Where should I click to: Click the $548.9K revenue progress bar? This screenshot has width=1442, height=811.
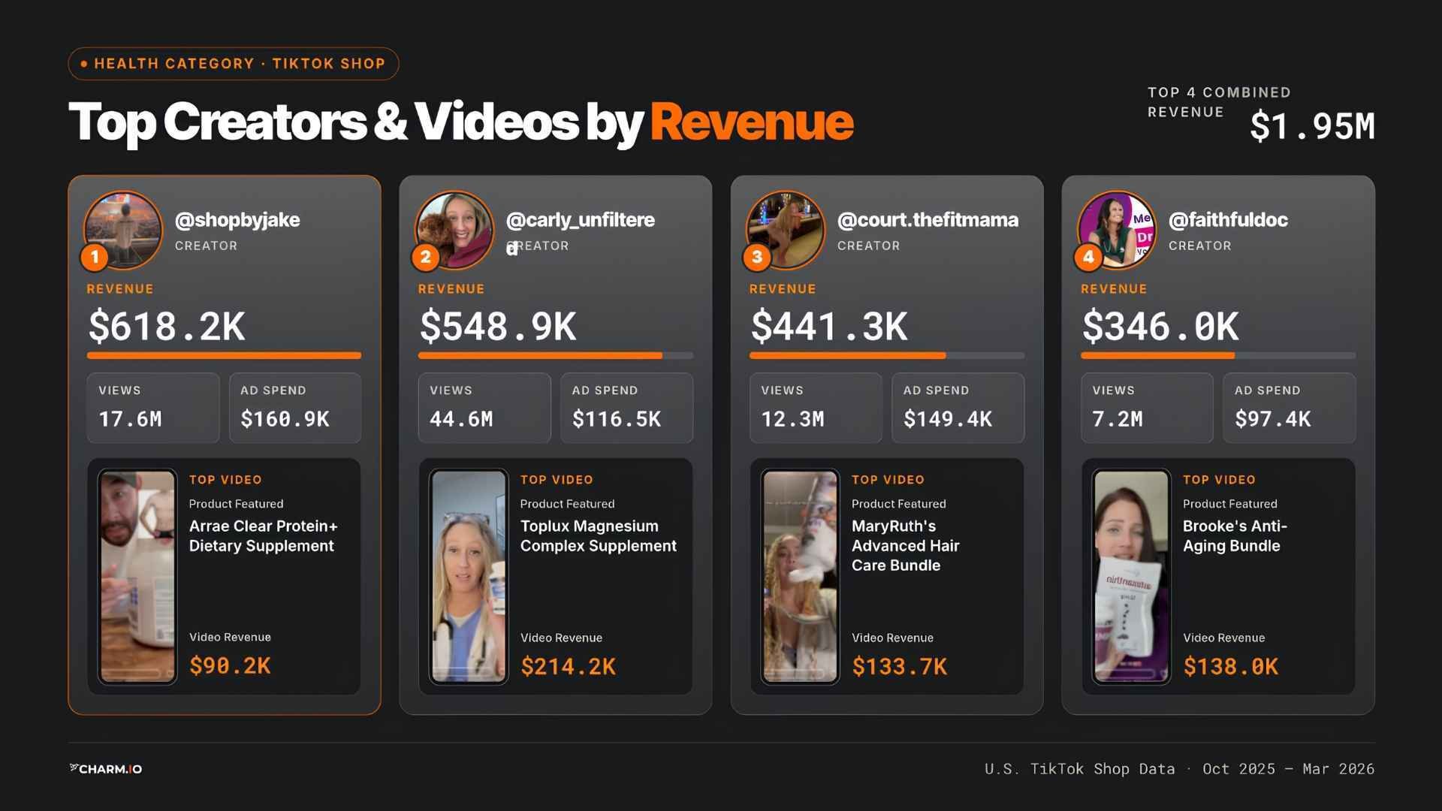coord(556,355)
